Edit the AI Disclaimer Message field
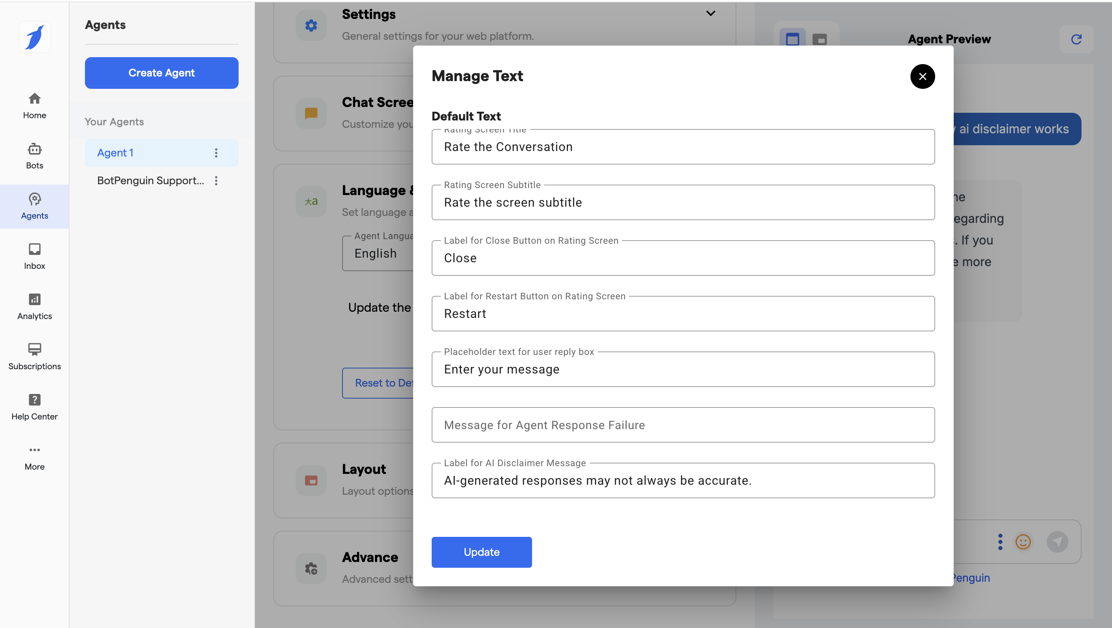The height and width of the screenshot is (628, 1112). (x=683, y=481)
